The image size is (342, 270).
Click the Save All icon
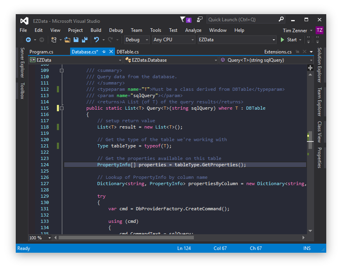tap(84, 40)
